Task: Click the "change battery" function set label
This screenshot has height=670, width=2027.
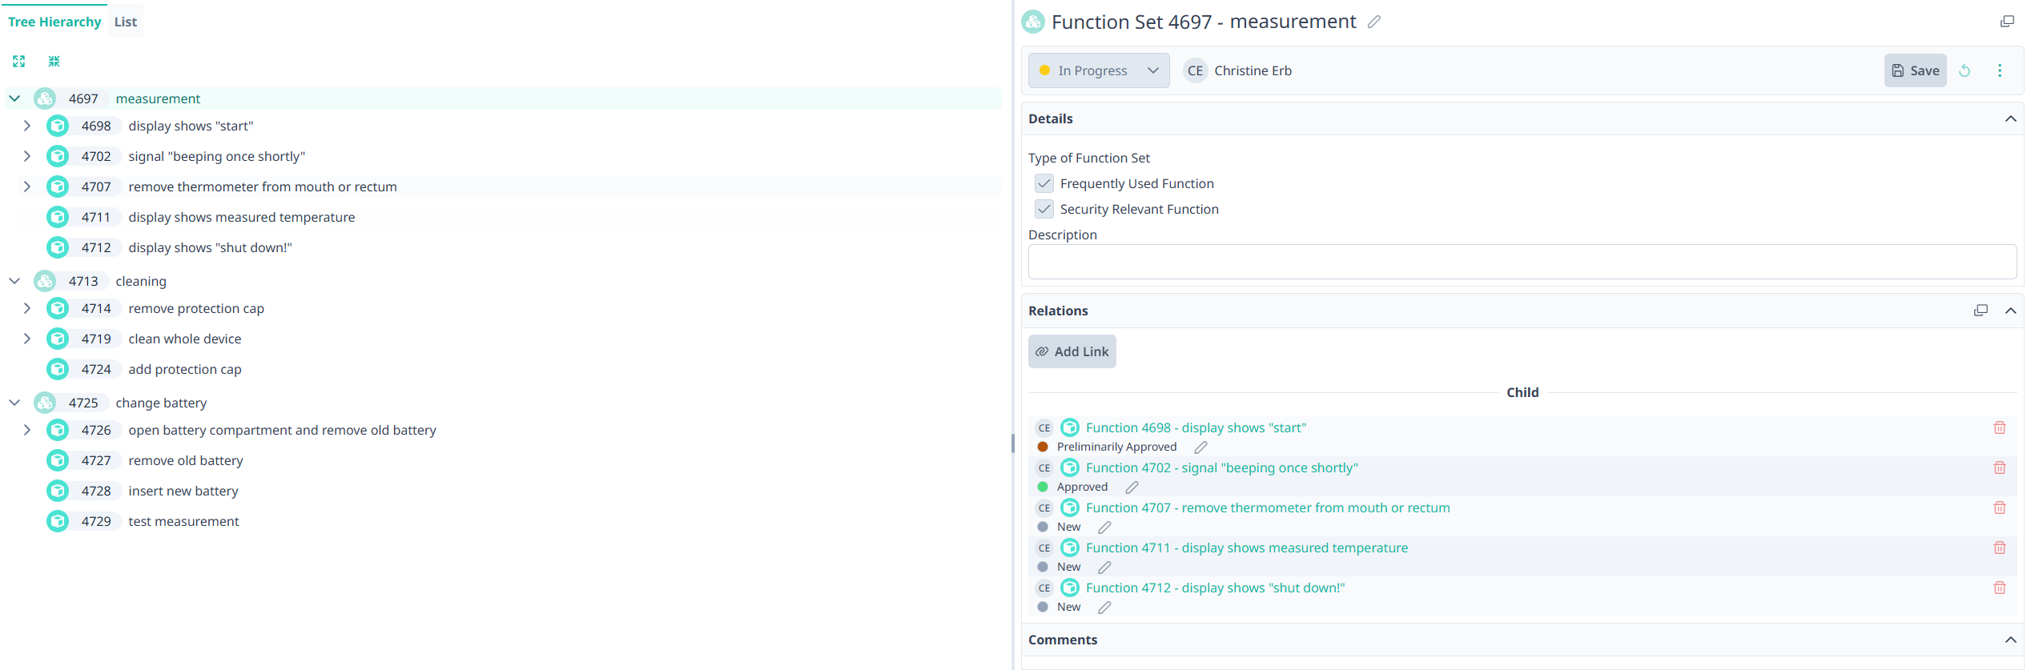Action: point(161,403)
